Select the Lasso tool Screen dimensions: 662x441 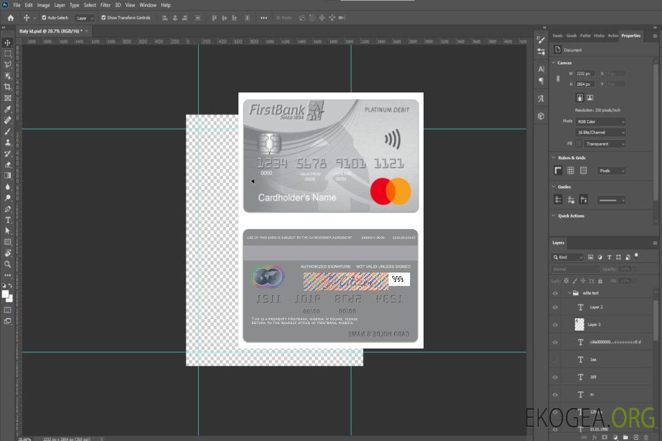pyautogui.click(x=7, y=64)
